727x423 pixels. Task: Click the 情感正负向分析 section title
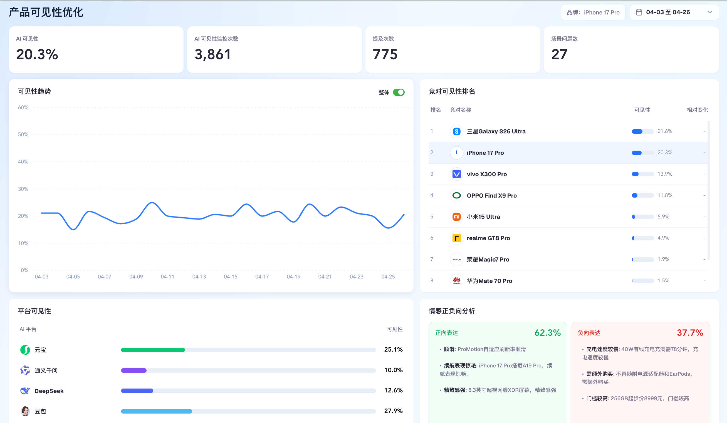452,311
